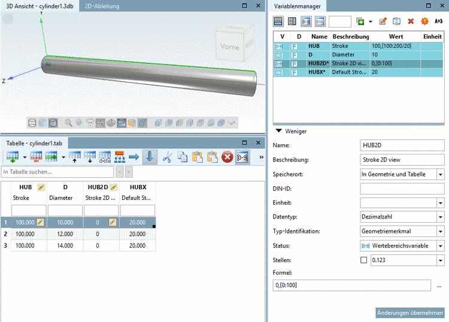This screenshot has height=322, width=449.
Task: Select the Variablenmanager tab
Action: pos(297,6)
